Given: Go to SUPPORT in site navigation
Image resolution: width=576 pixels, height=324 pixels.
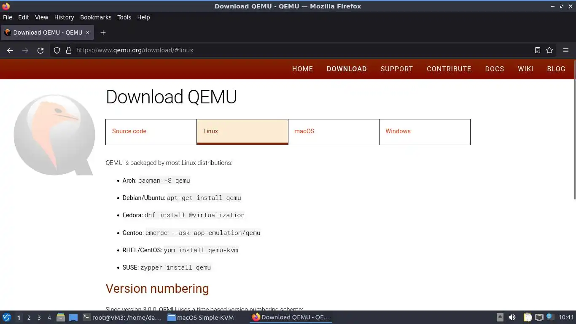Looking at the screenshot, I should [397, 69].
